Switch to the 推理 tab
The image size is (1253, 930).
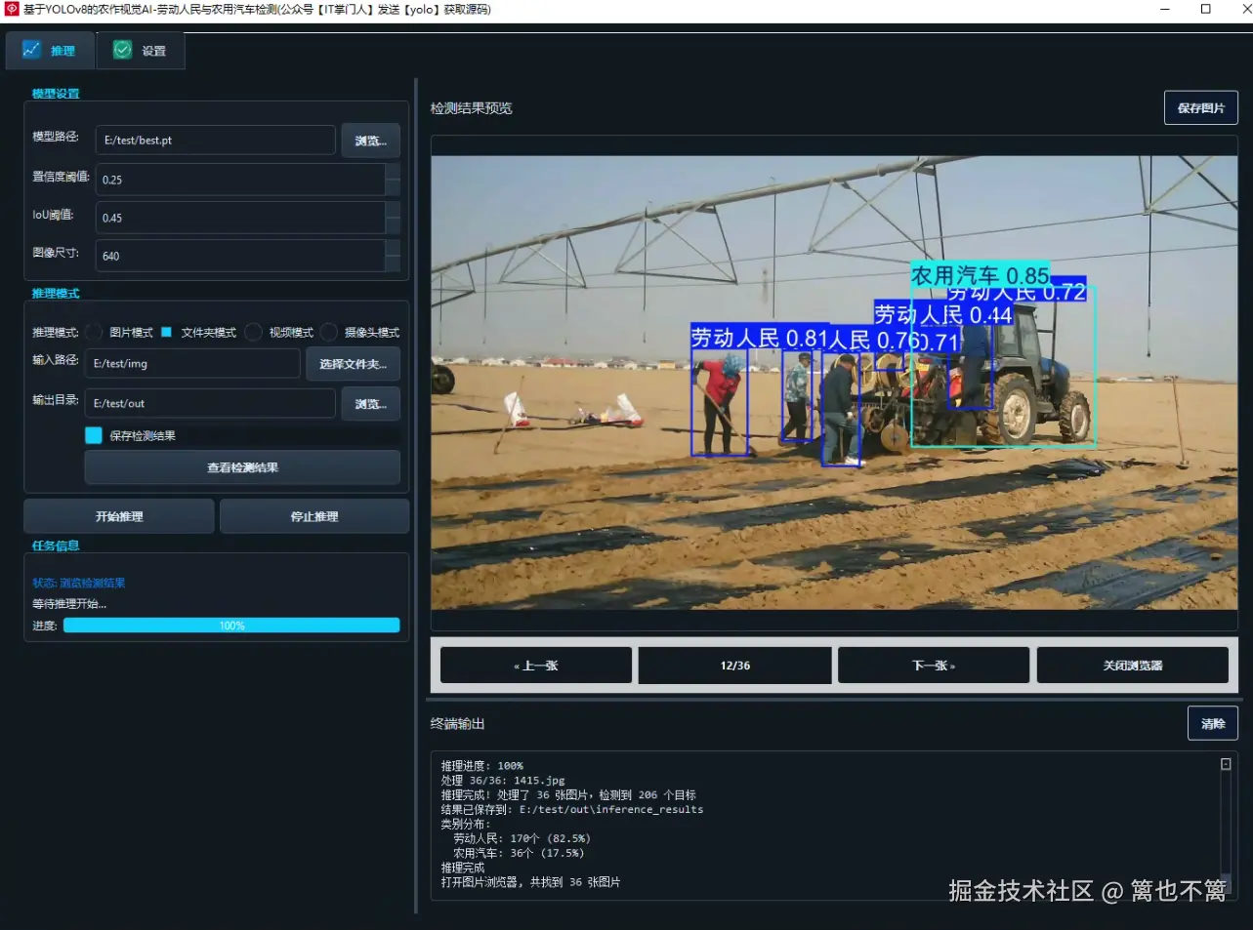tap(50, 50)
